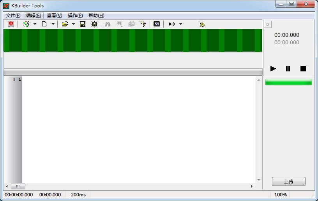318x201 pixels.
Task: Open the 文件(F) menu
Action: tap(13, 16)
